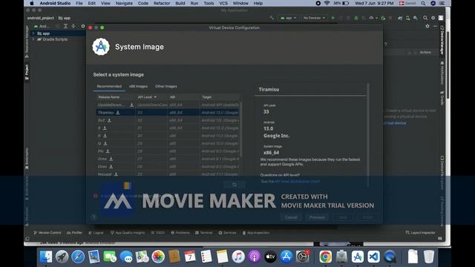Open the app run configuration dropdown
The height and width of the screenshot is (267, 475).
[288, 18]
